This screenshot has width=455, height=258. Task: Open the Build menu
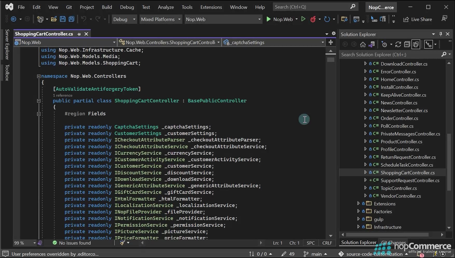point(107,7)
